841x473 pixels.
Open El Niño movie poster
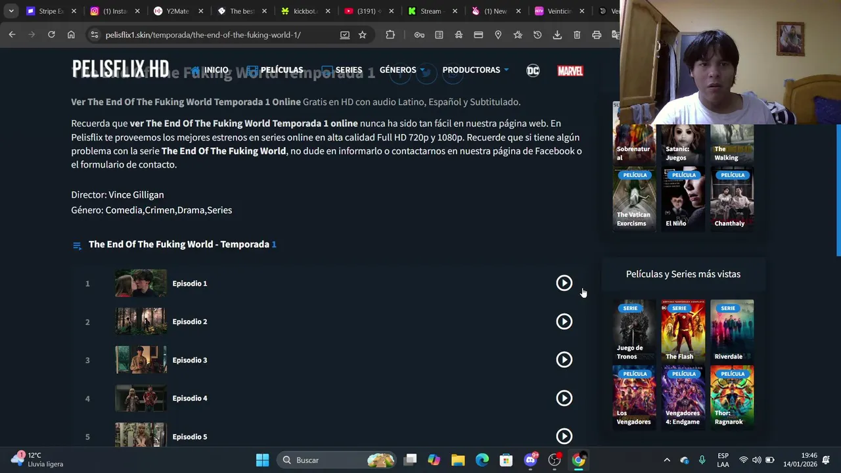[683, 198]
